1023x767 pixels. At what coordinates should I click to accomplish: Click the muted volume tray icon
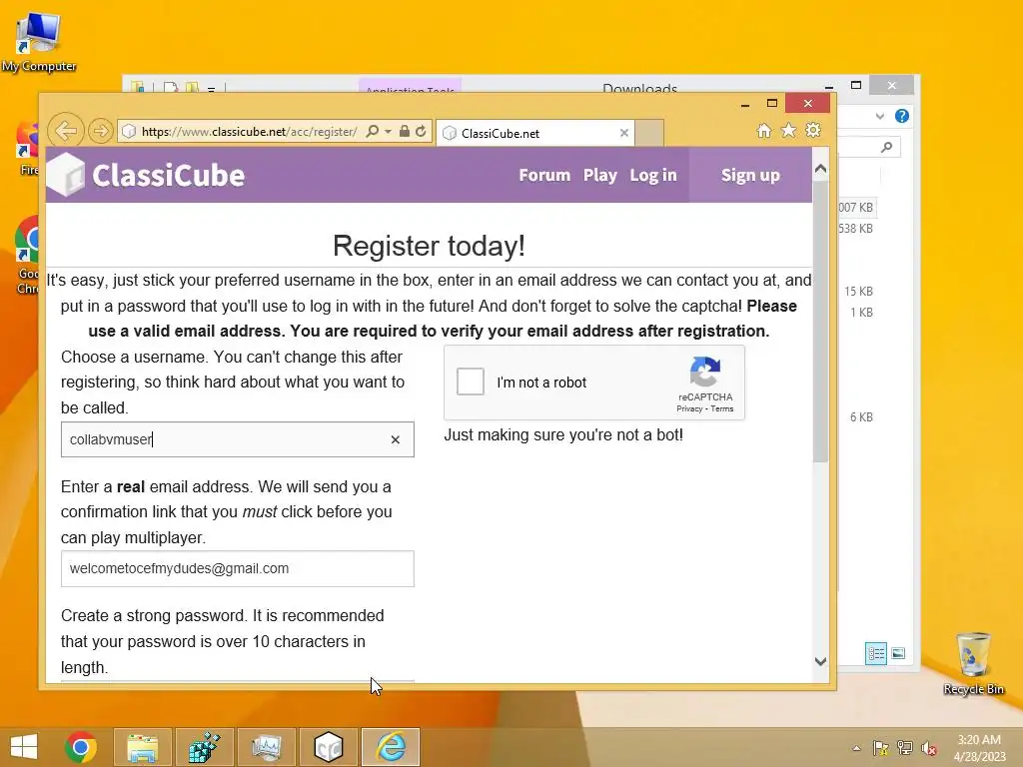929,748
